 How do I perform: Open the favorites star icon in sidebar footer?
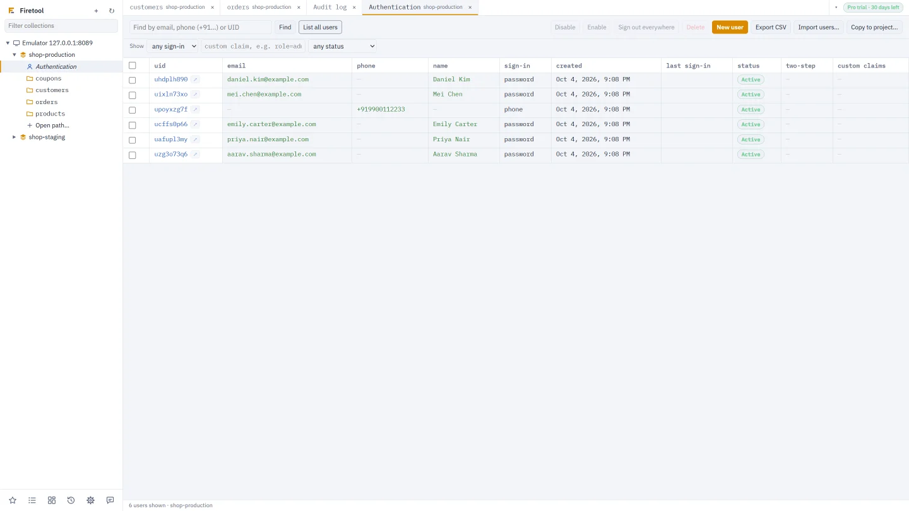pyautogui.click(x=13, y=500)
